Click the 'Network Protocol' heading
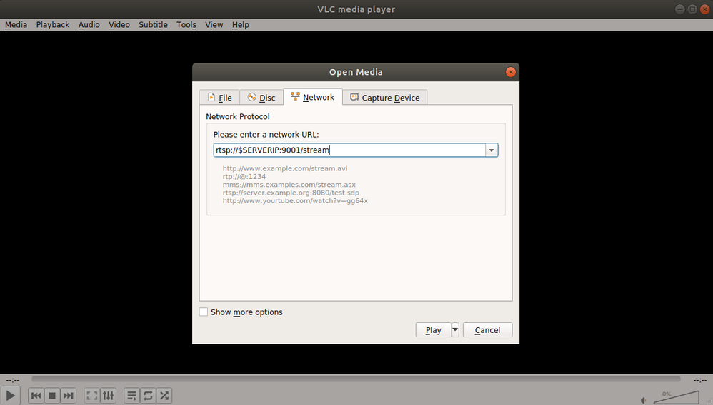The height and width of the screenshot is (405, 713). [238, 116]
